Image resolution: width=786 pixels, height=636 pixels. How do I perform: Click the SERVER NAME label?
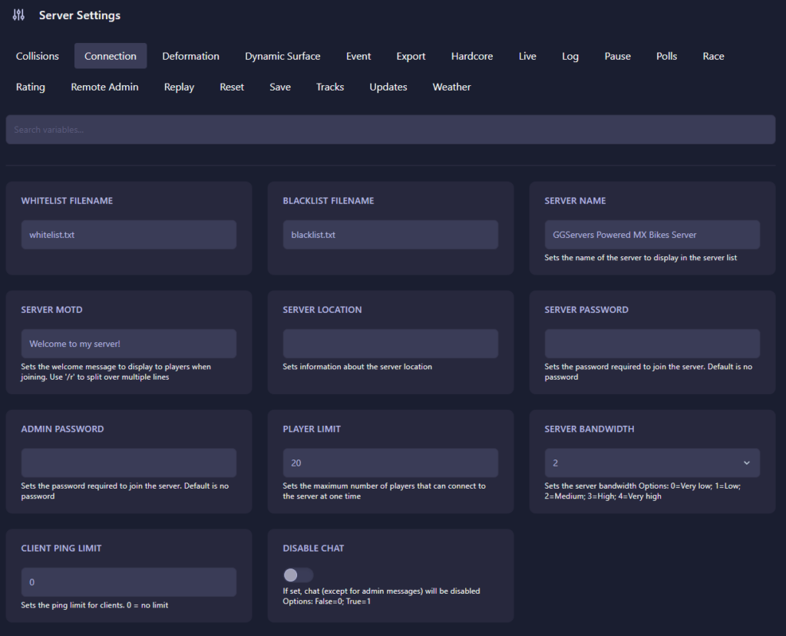coord(575,200)
